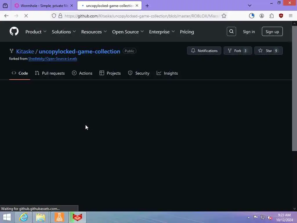Select the Code tab

click(x=20, y=73)
